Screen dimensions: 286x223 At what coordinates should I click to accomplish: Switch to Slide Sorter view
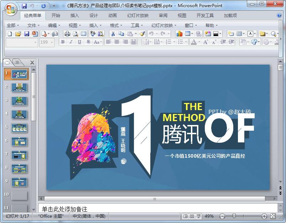pos(192,216)
